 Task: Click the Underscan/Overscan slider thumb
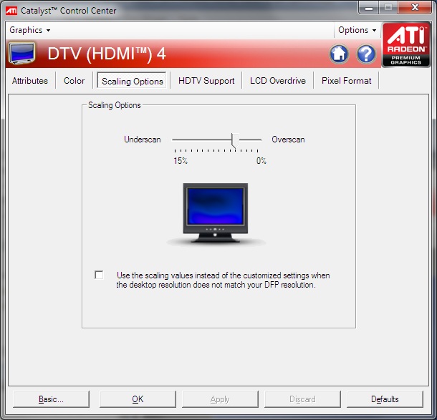click(x=235, y=140)
